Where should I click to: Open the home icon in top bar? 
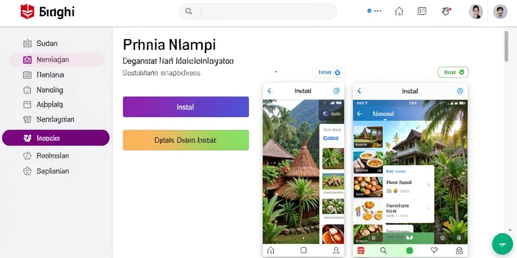399,11
